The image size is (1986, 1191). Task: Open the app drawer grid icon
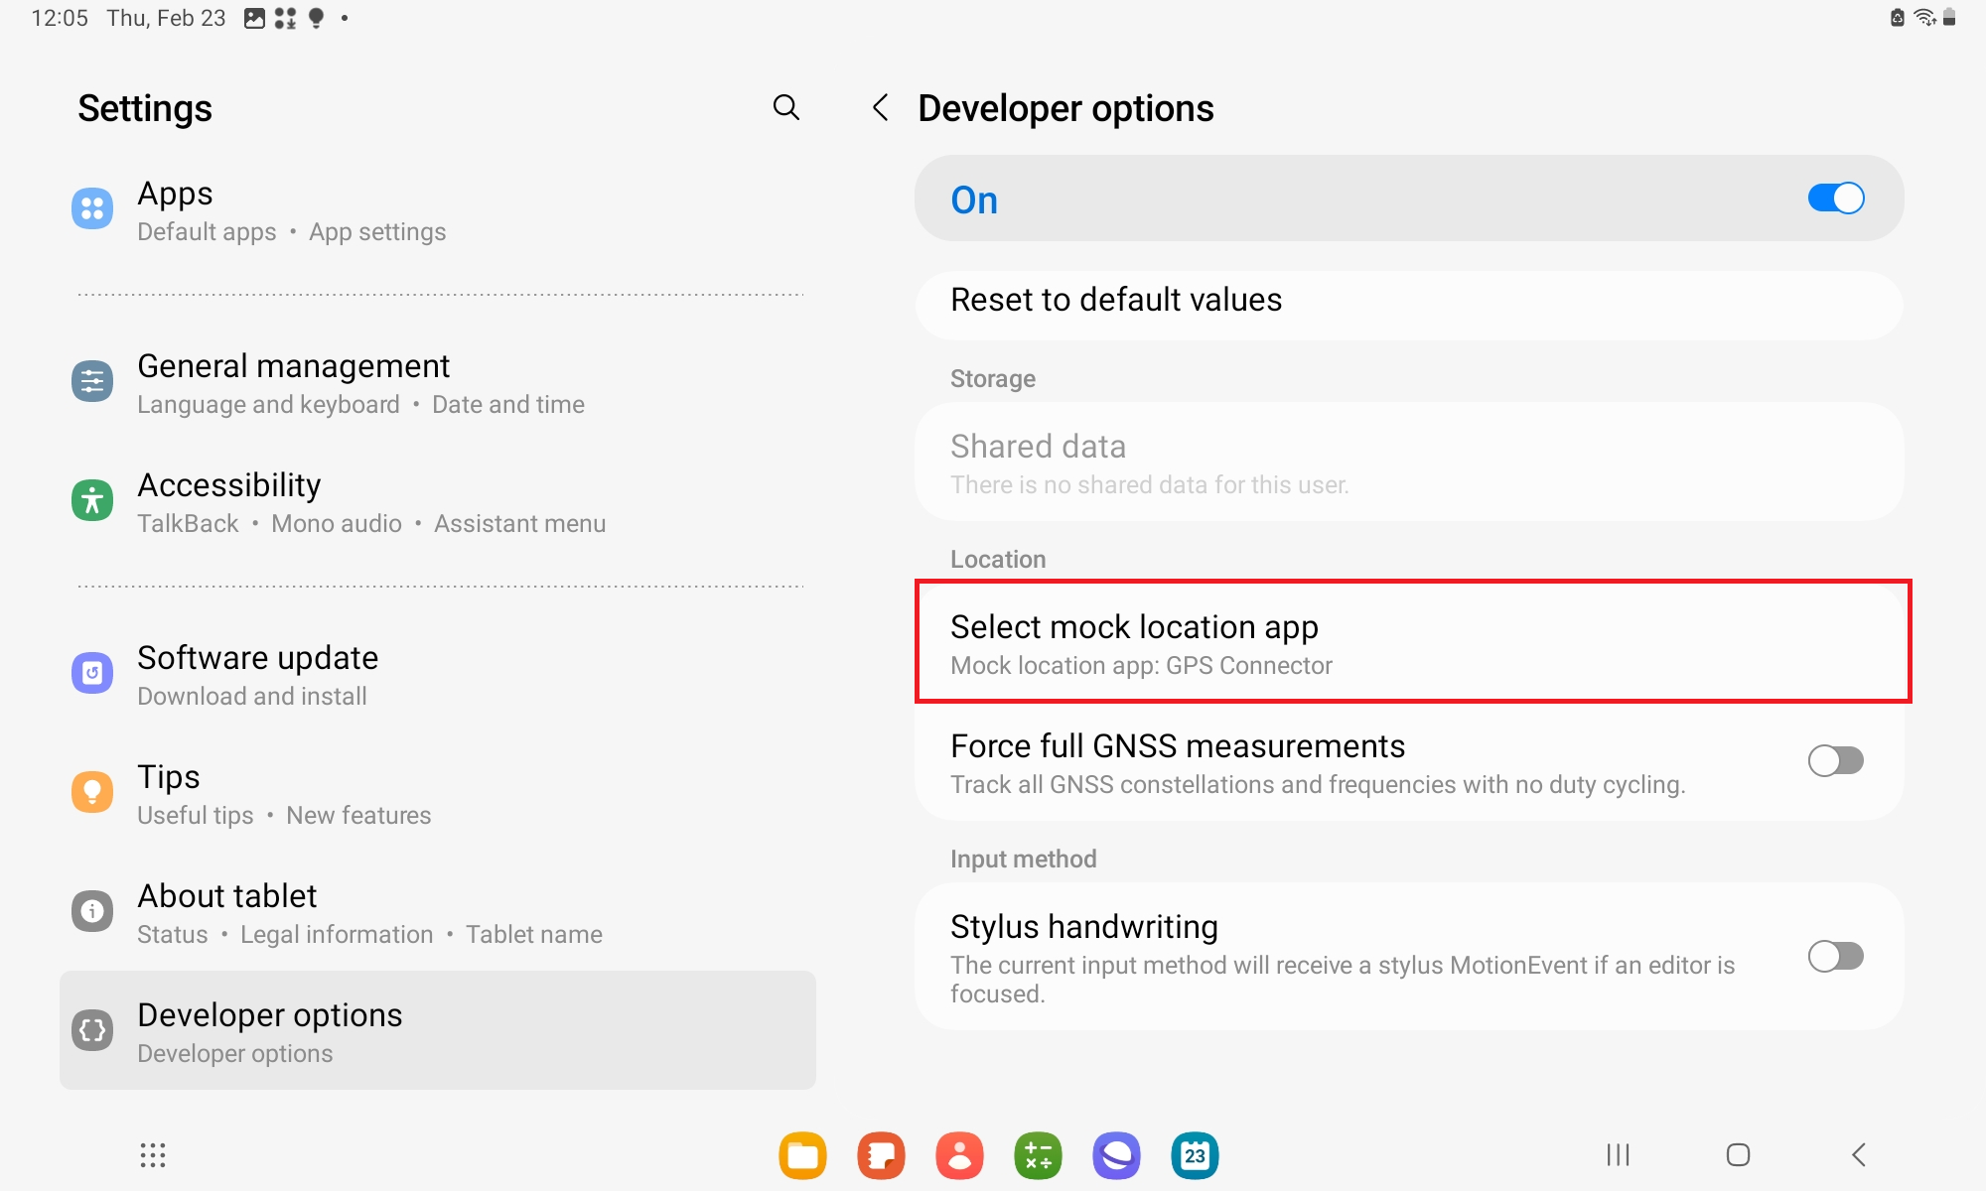[152, 1155]
